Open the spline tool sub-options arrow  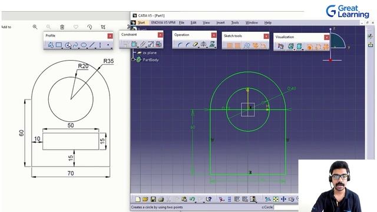coord(79,48)
